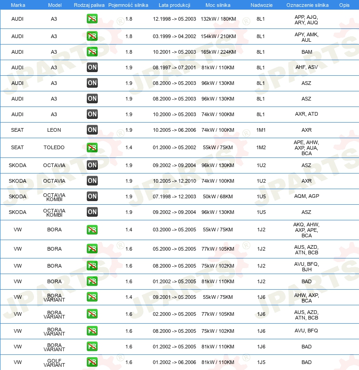359x370 pixels.
Task: Click the Nadwozie column header
Action: [x=262, y=5]
